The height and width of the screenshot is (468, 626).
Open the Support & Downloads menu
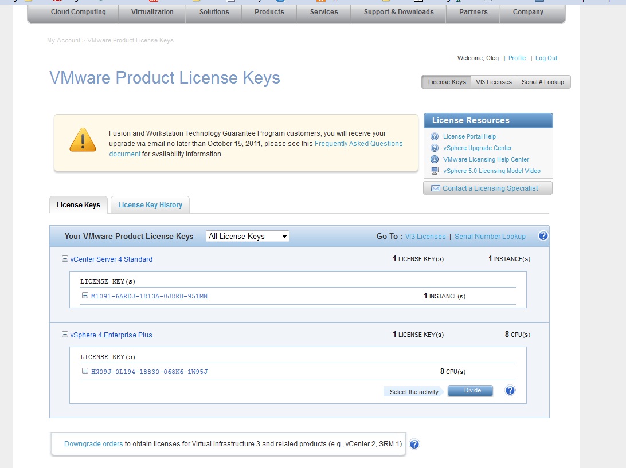[399, 12]
